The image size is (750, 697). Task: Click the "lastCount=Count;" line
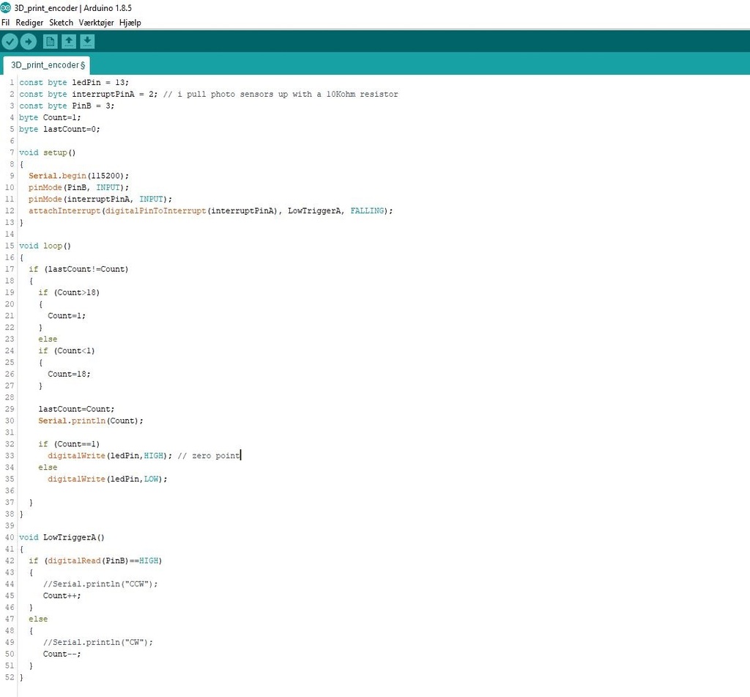(76, 409)
